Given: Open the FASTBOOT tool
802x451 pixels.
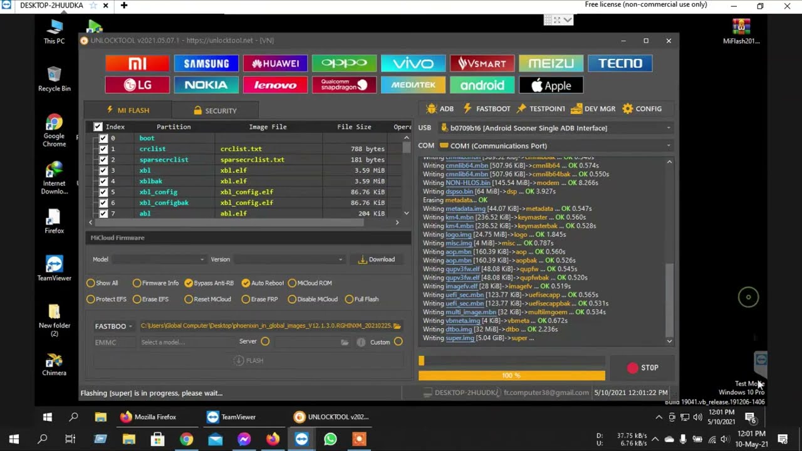Looking at the screenshot, I should point(486,109).
